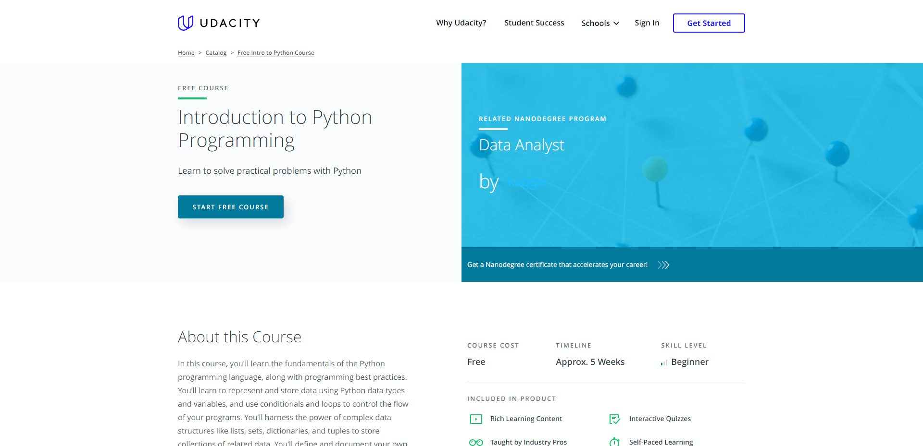Viewport: 923px width, 446px height.
Task: Open Why Udacity? menu item
Action: coord(461,23)
